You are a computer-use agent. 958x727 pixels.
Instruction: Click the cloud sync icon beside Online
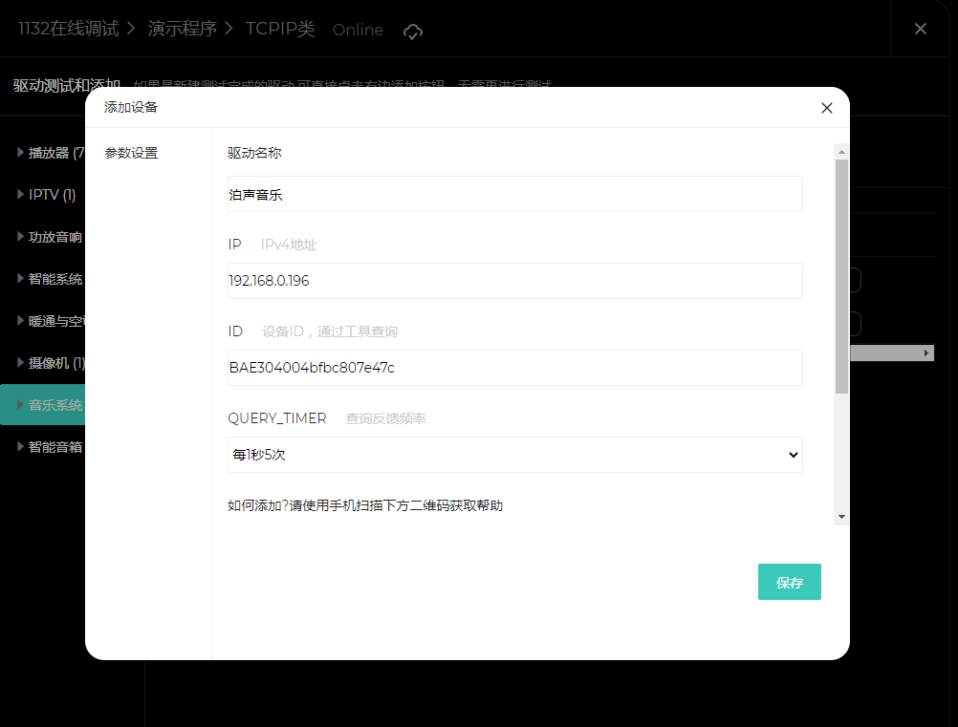[x=413, y=31]
